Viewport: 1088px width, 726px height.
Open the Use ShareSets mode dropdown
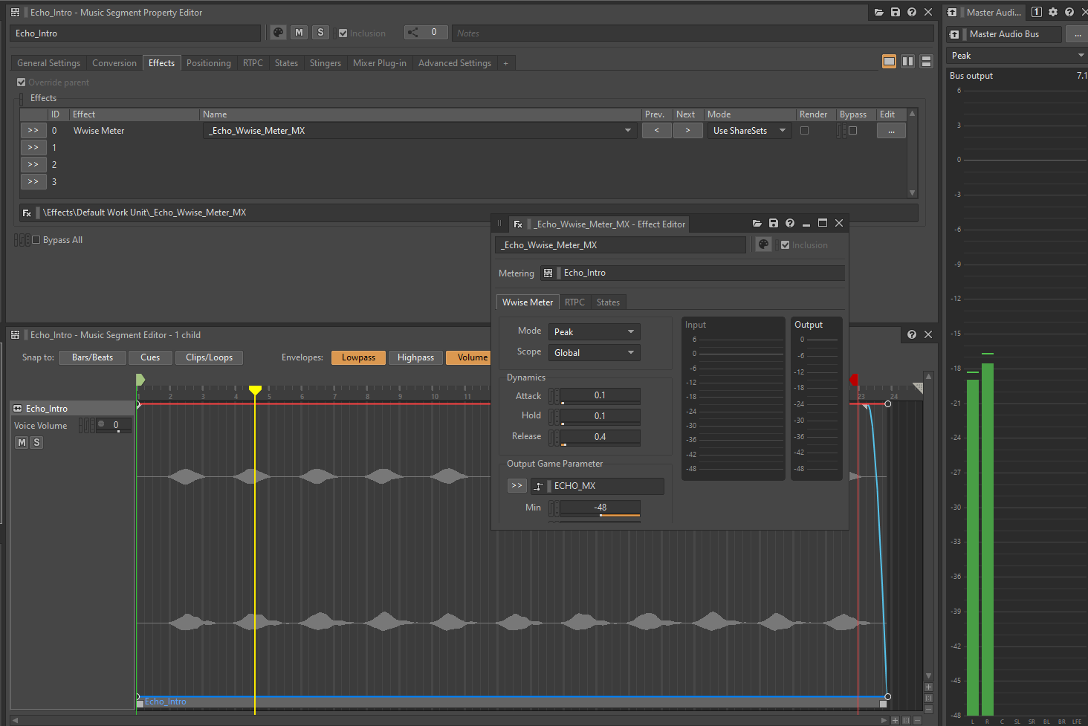[x=748, y=130]
